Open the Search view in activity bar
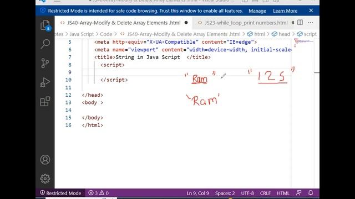The width and height of the screenshot is (355, 199). pyautogui.click(x=45, y=44)
